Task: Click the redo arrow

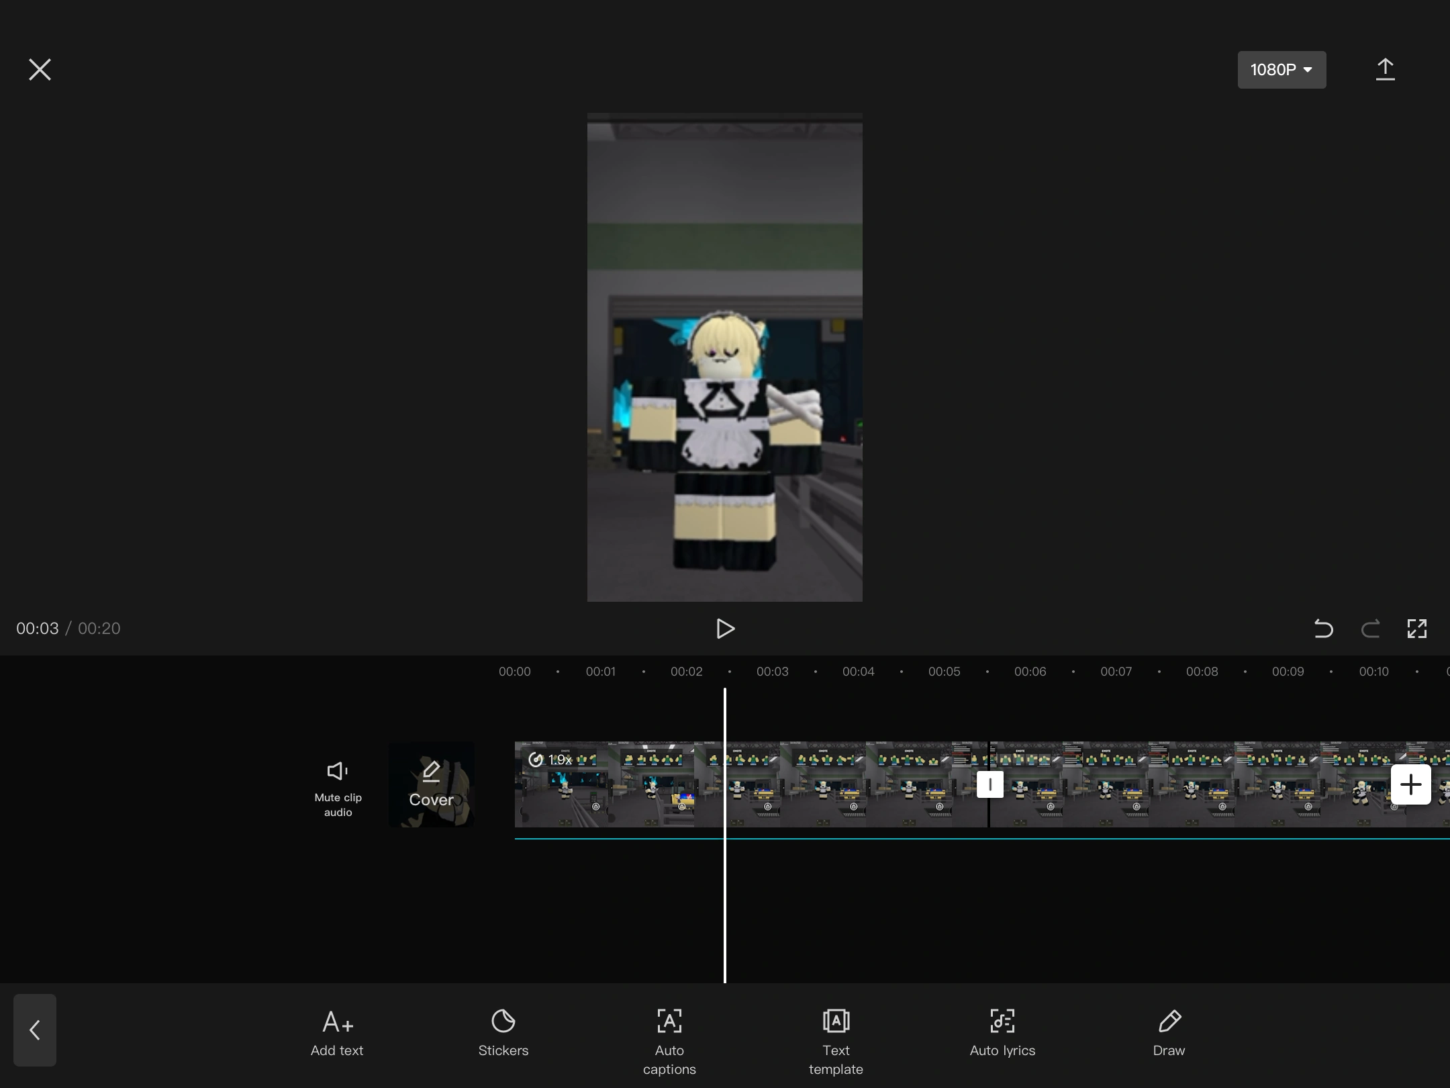Action: 1370,629
